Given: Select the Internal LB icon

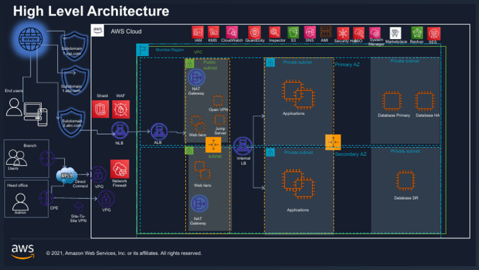Looking at the screenshot, I should (x=242, y=147).
